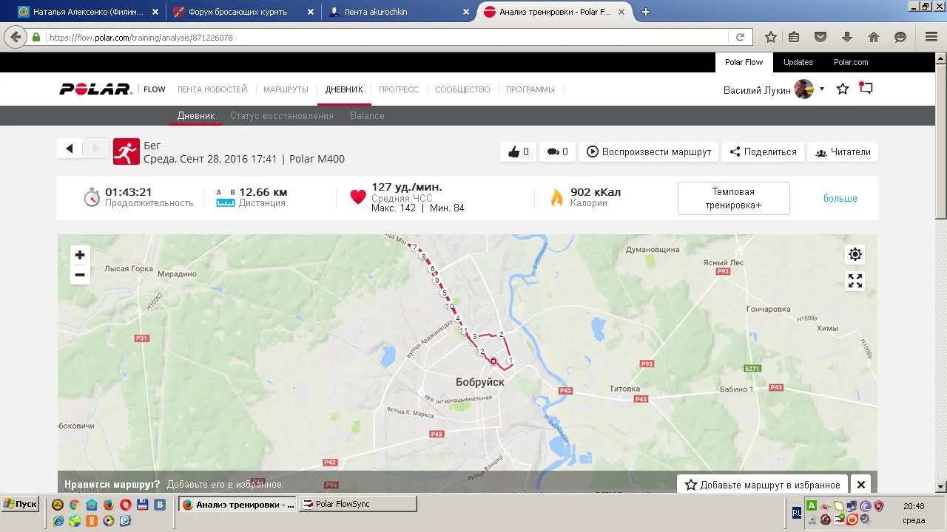
Task: Select the Темповая тренировка+ training type box
Action: pos(733,198)
